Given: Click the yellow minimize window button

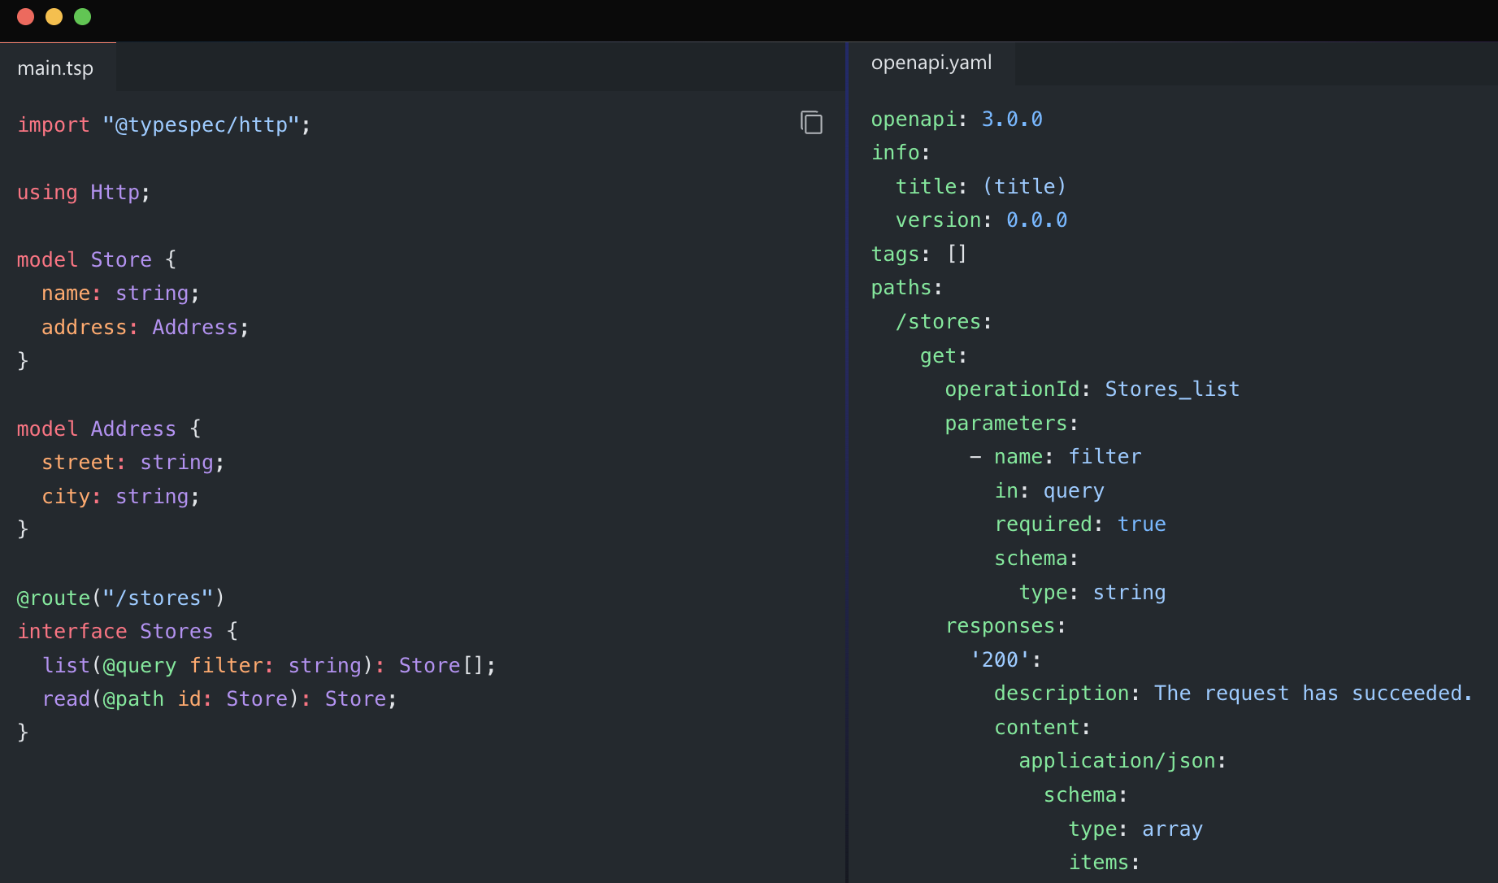Looking at the screenshot, I should 54,17.
